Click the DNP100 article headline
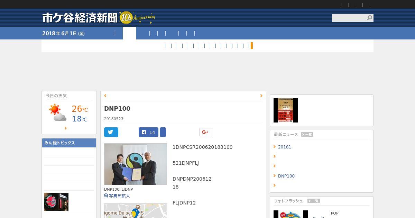Viewport: 415px width, 218px height. coord(117,109)
